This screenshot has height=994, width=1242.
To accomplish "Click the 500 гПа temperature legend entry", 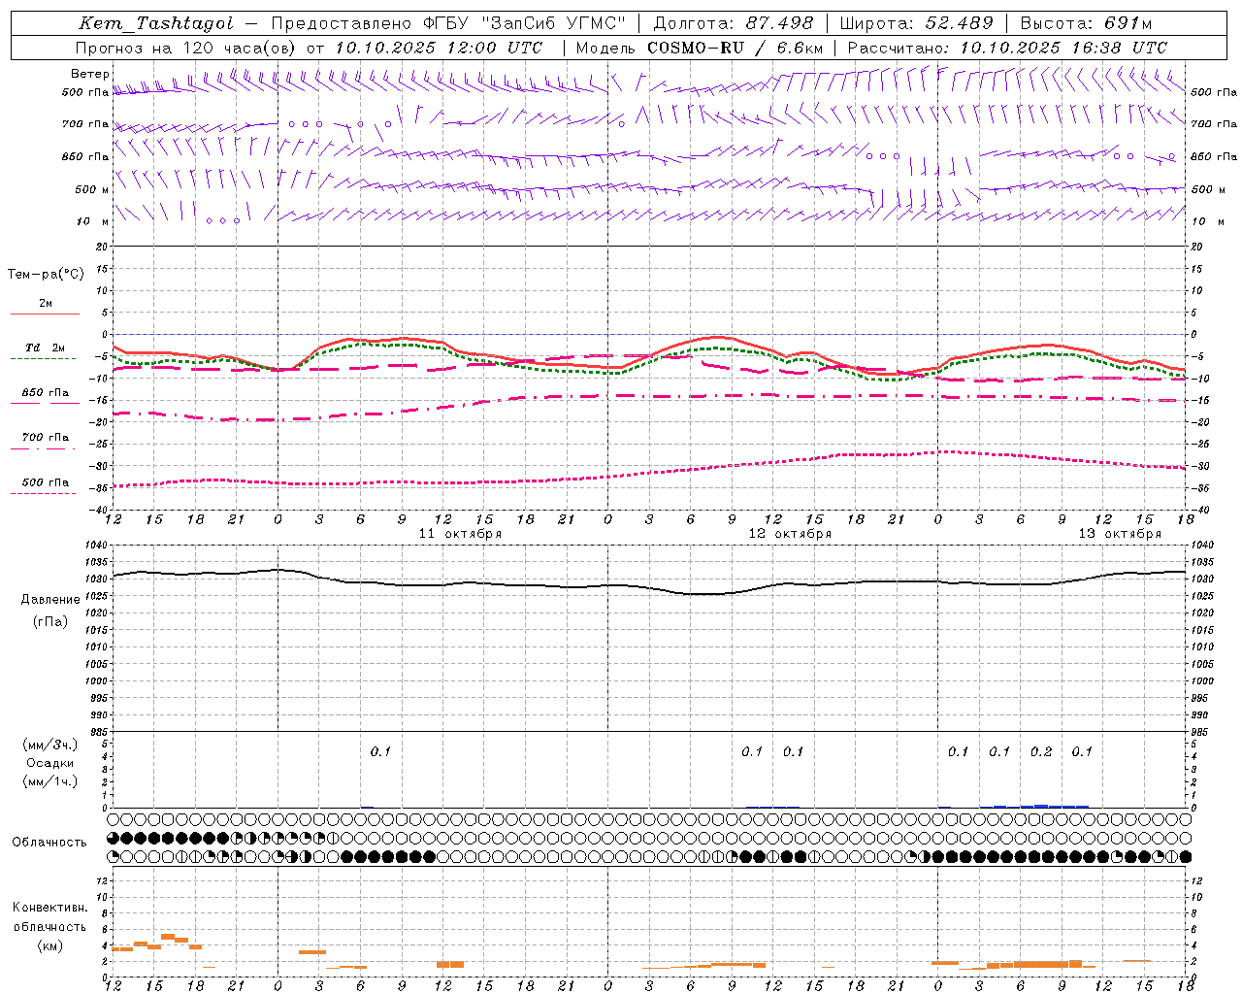I will click(46, 482).
